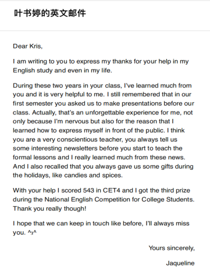Viewport: 210px width, 279px height.
Task: Click the 'Yours sincerely,' closing
Action: point(172,248)
